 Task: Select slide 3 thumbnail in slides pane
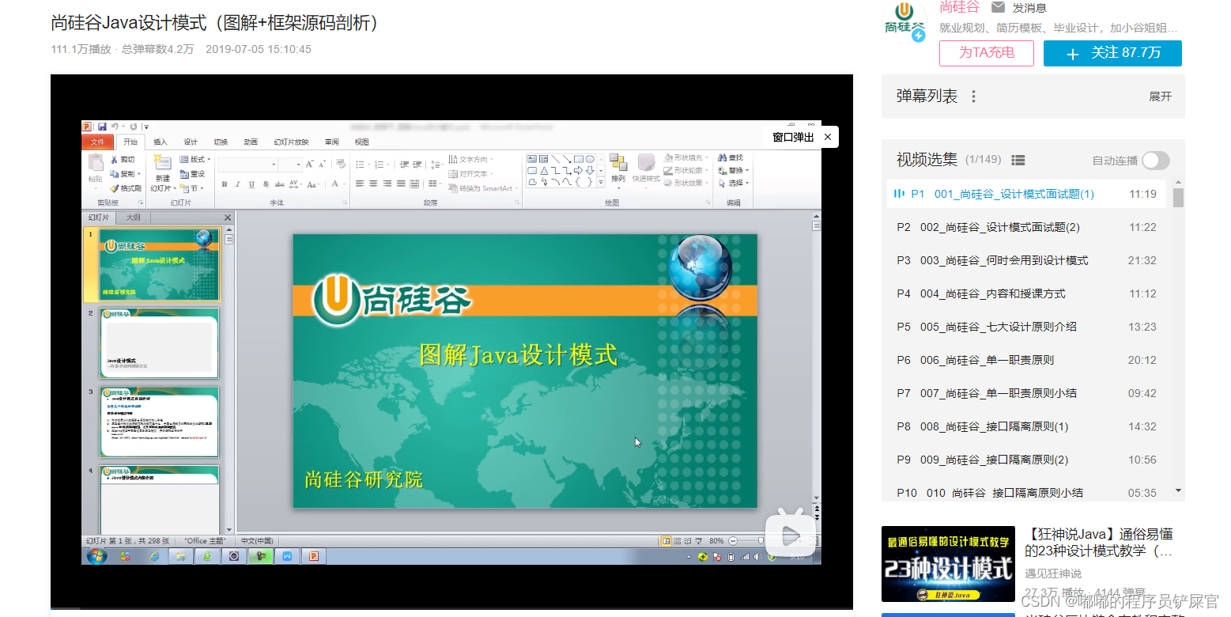coord(160,421)
